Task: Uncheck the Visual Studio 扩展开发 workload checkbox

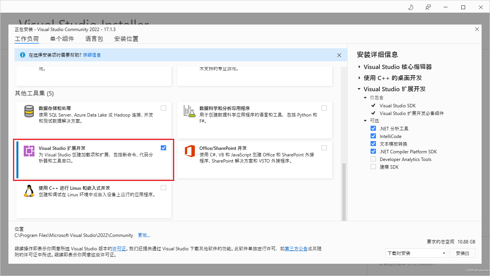Action: click(x=163, y=148)
